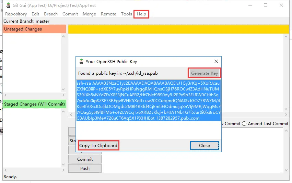Click inside the highlighted ssh-rsa key text

148,101
